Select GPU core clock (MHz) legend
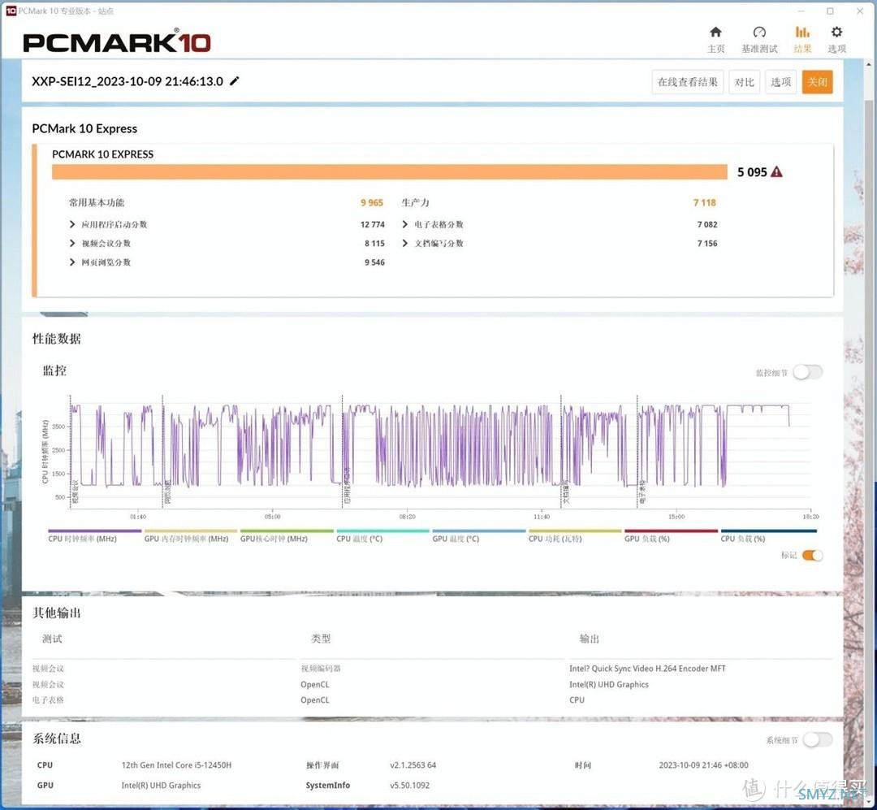 point(287,535)
